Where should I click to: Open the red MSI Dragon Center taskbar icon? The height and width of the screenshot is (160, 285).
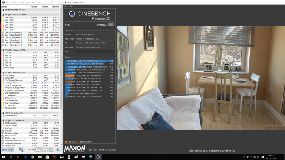click(54, 157)
